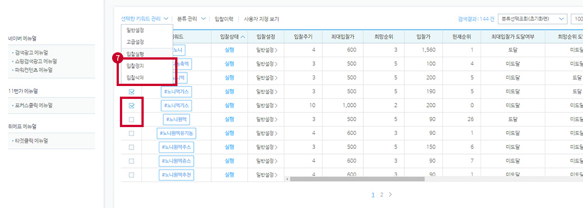
Task: Click the 11번가 메뉴얼 section heading
Action: coord(23,91)
